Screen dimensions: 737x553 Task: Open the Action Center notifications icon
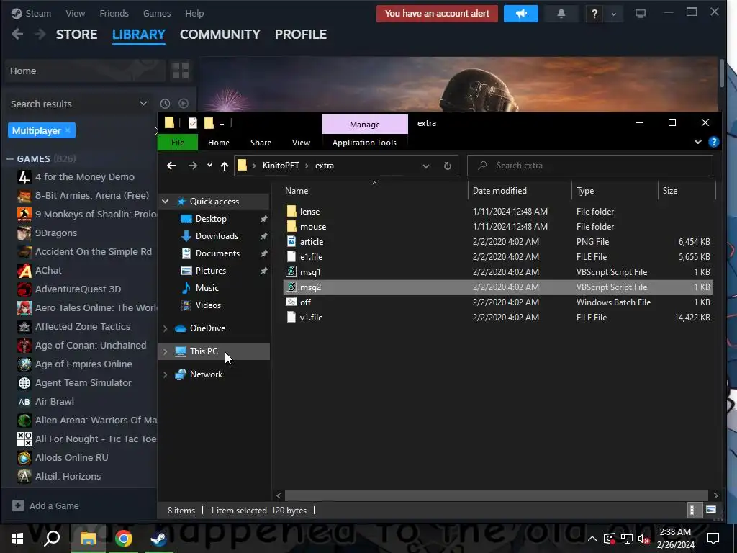[x=713, y=539]
